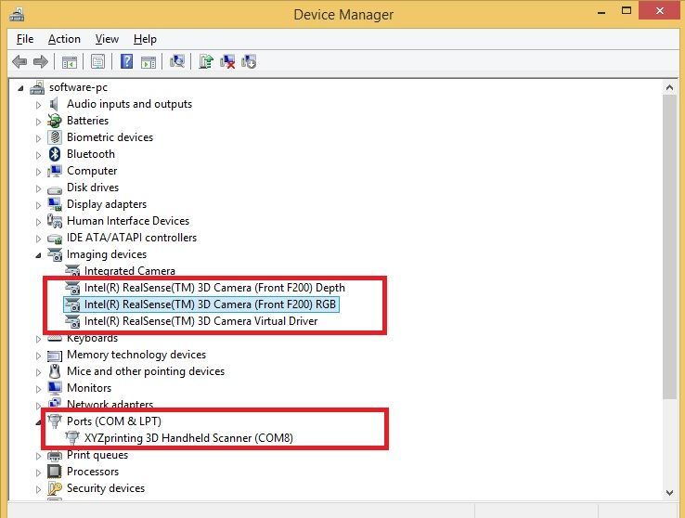
Task: Select the Network adapters category
Action: [110, 404]
